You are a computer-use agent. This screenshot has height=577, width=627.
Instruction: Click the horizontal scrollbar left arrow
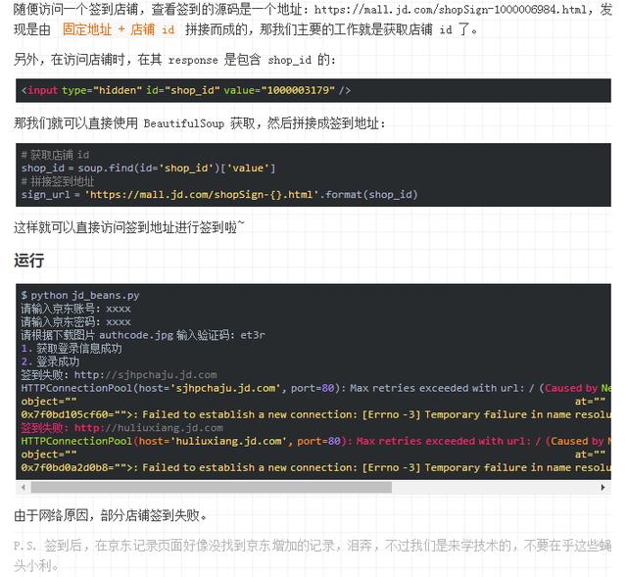(24, 488)
